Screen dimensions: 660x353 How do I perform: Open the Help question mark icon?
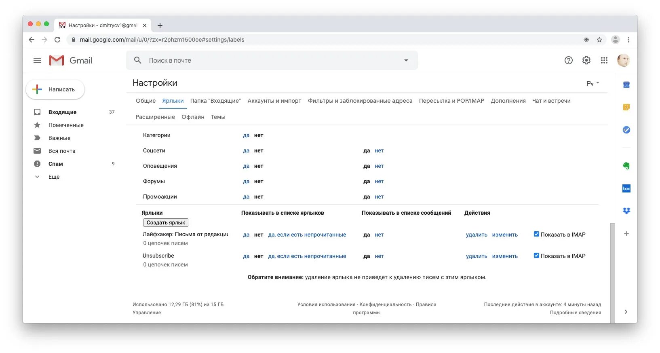click(x=569, y=60)
